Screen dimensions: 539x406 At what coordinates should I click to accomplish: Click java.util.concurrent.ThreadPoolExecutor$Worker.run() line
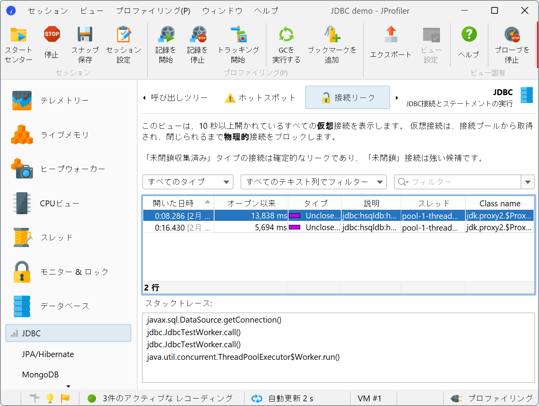(243, 357)
